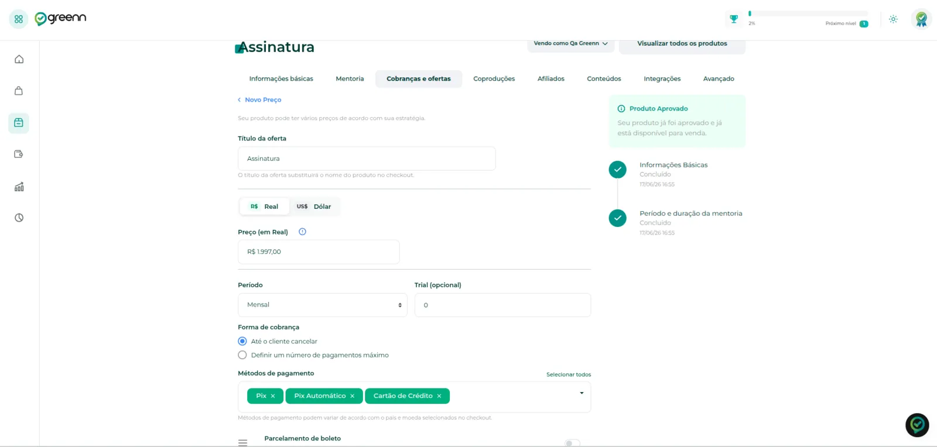The width and height of the screenshot is (937, 447).
Task: Expand the payment methods dropdown arrow
Action: 582,393
